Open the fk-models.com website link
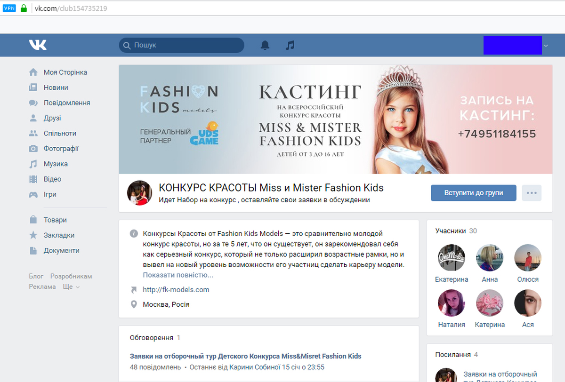565x382 pixels. point(176,290)
